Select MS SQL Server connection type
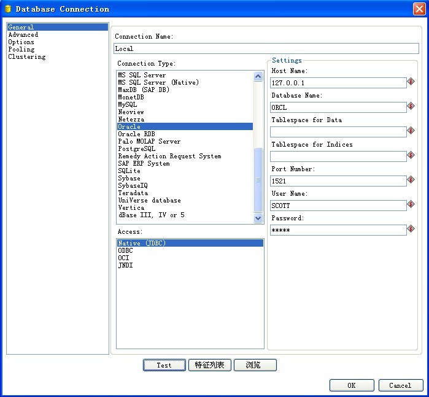Viewport: 429px width, 397px height. (x=185, y=75)
